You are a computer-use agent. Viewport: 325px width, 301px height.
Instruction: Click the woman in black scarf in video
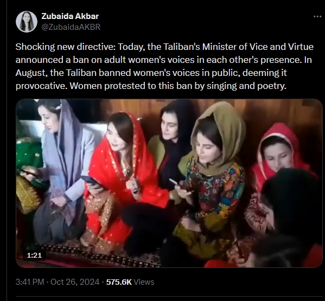pos(172,145)
